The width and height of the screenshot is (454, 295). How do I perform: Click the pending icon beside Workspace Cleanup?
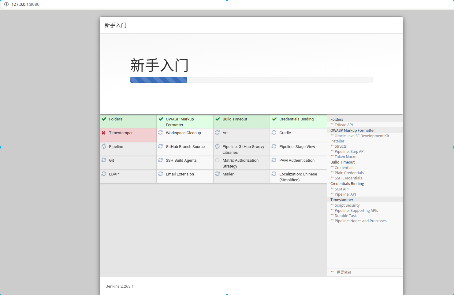[x=160, y=133]
